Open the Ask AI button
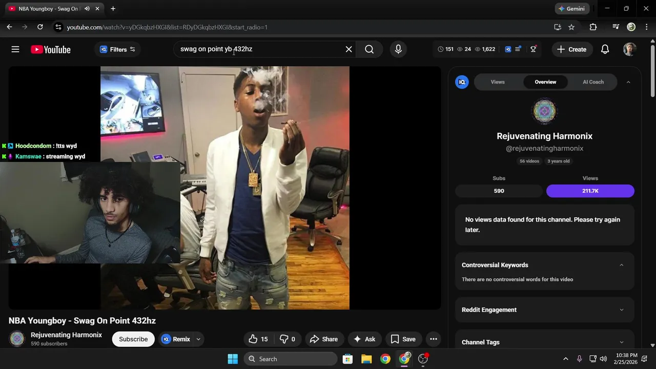 [x=364, y=339]
